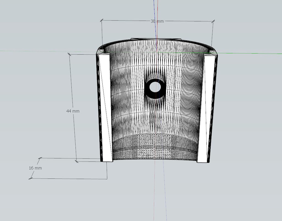The height and width of the screenshot is (221, 282).
Task: Select the 16 mm dimension label
Action: click(x=36, y=168)
